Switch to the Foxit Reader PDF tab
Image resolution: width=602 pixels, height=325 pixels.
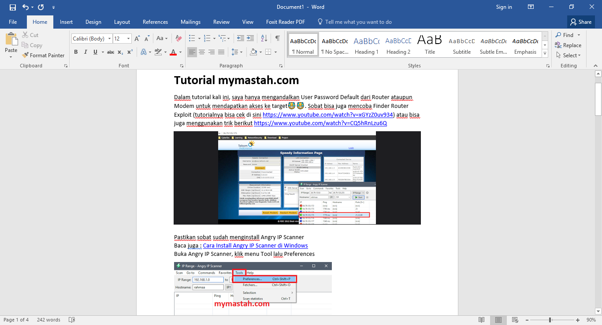pos(286,22)
